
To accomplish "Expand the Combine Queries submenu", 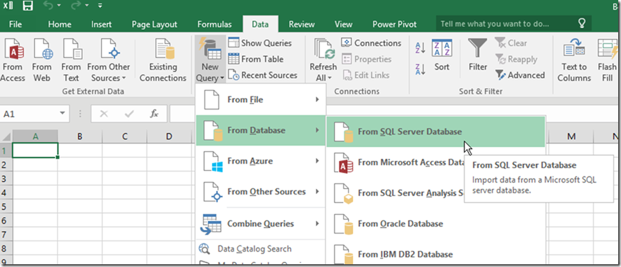I will tap(261, 224).
